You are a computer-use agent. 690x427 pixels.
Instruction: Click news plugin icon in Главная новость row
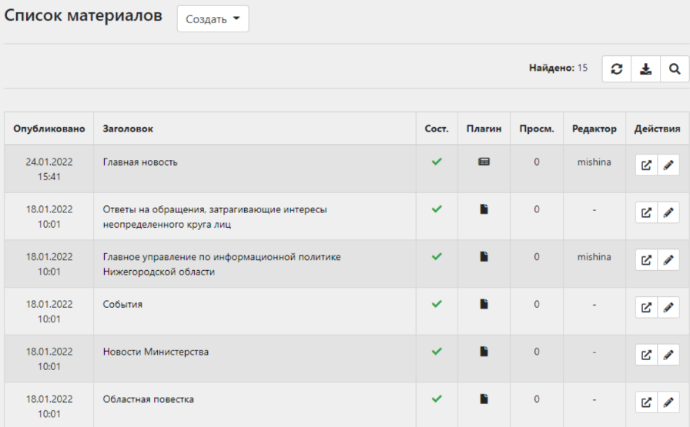[x=484, y=162]
